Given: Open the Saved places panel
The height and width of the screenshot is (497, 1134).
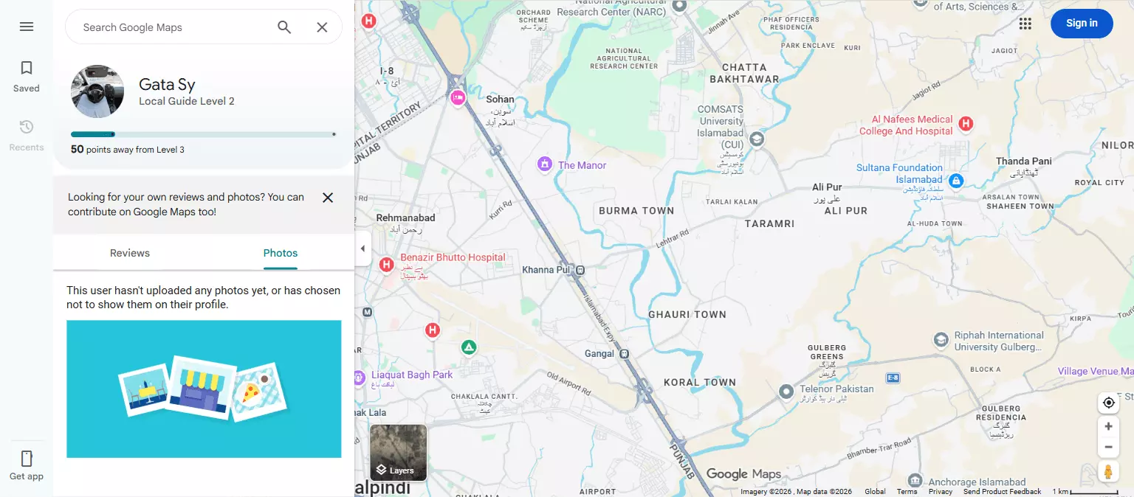Looking at the screenshot, I should tap(27, 77).
